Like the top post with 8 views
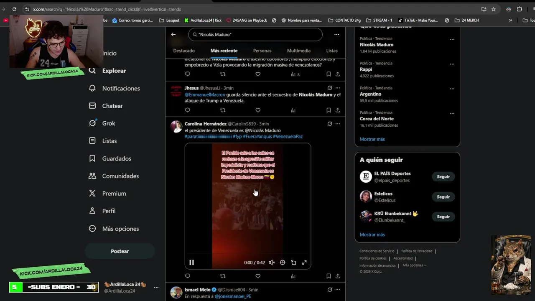Viewport: 535px width, 301px height. point(258,74)
